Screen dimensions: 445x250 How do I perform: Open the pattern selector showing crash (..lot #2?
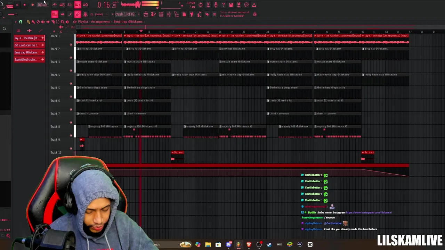pyautogui.click(x=125, y=14)
